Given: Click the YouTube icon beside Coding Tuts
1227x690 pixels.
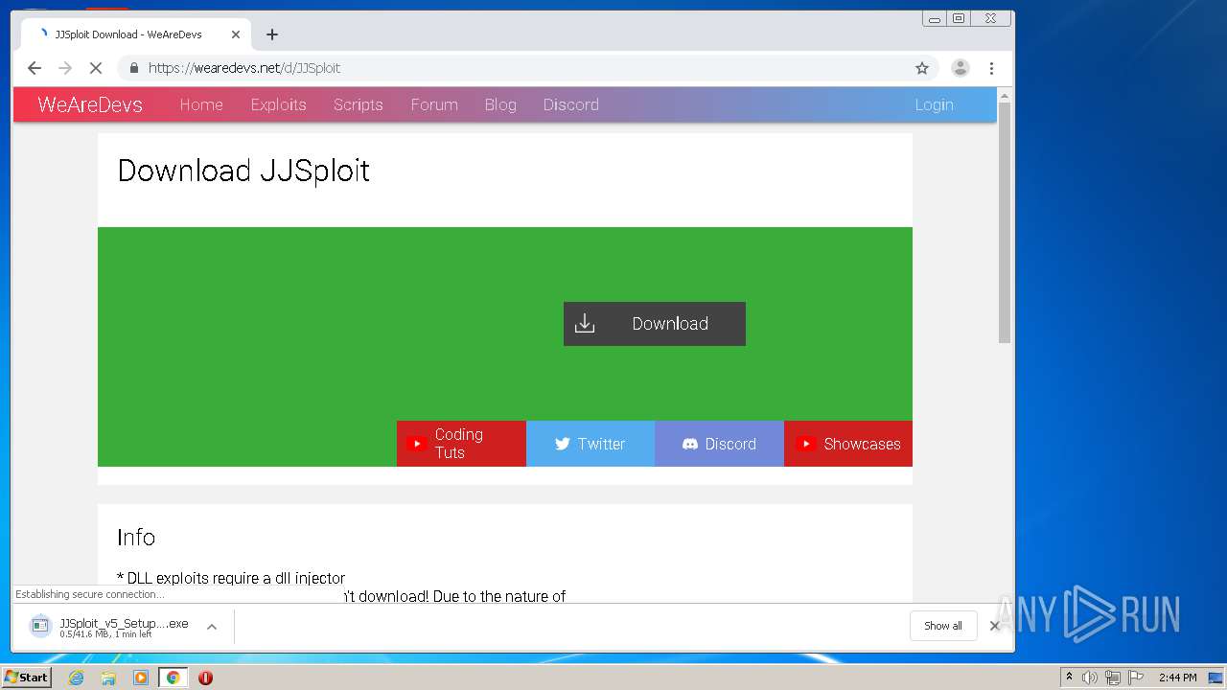Looking at the screenshot, I should tap(416, 444).
